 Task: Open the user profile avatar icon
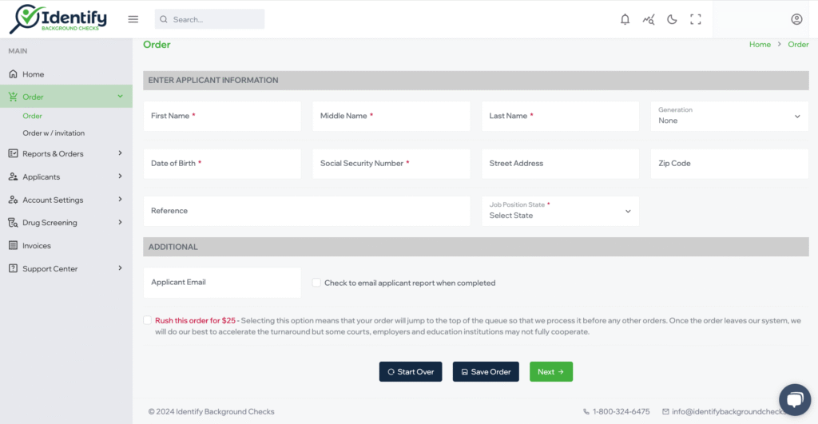click(x=796, y=19)
